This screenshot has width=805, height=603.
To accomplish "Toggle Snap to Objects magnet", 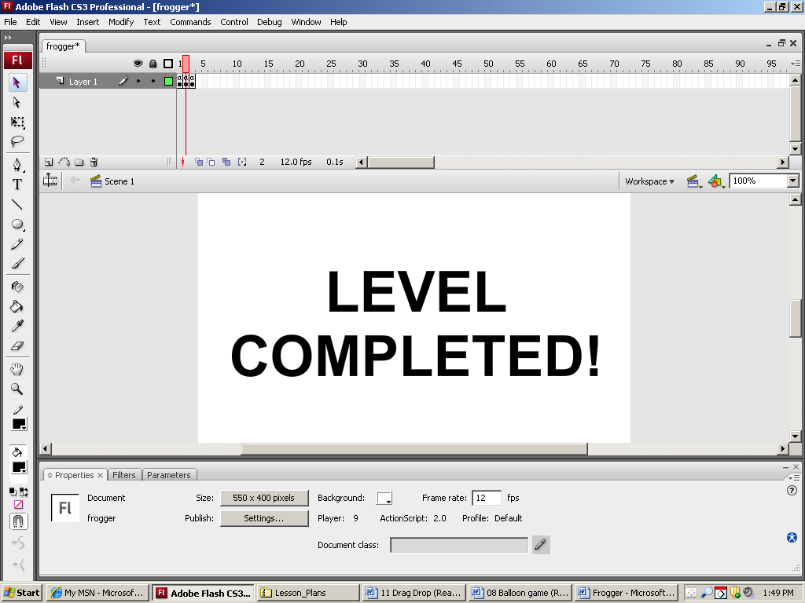I will (17, 521).
